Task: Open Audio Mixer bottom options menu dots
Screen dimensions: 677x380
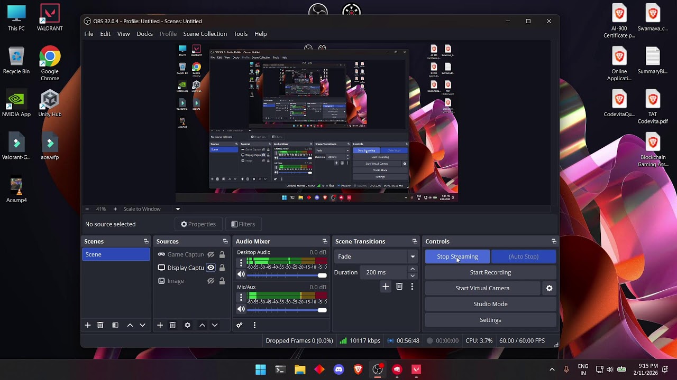Action: point(254,325)
